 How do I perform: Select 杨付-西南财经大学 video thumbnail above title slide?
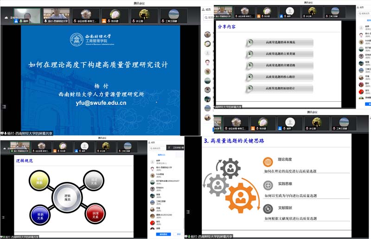pyautogui.click(x=56, y=15)
